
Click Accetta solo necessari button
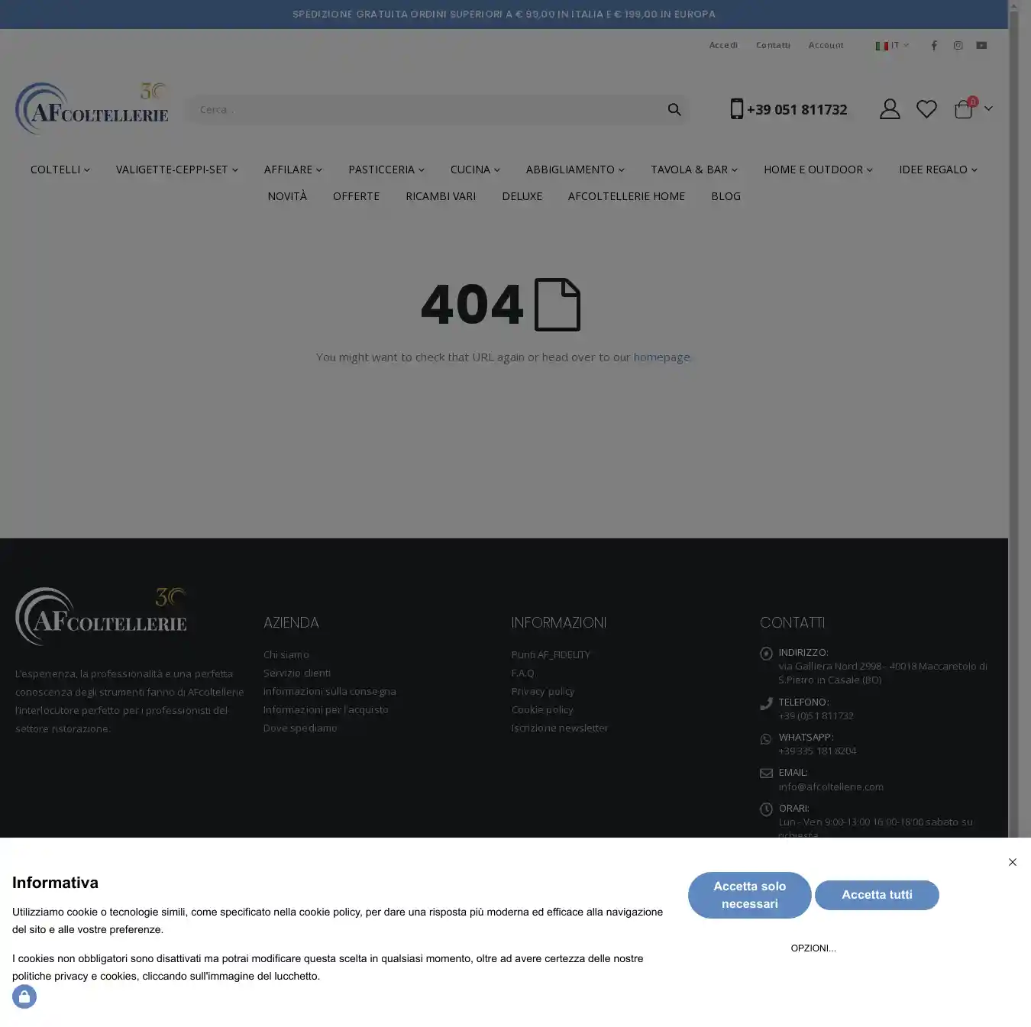pyautogui.click(x=749, y=895)
